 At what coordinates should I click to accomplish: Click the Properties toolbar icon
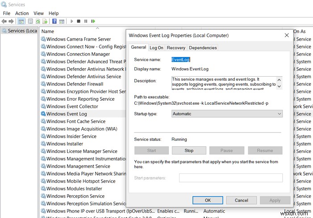30,21
